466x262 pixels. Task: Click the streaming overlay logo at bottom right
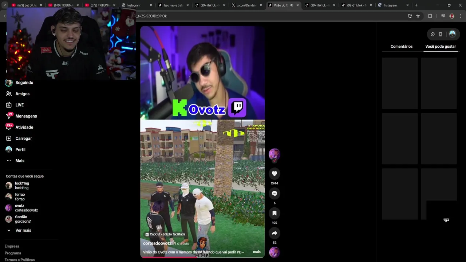click(446, 220)
